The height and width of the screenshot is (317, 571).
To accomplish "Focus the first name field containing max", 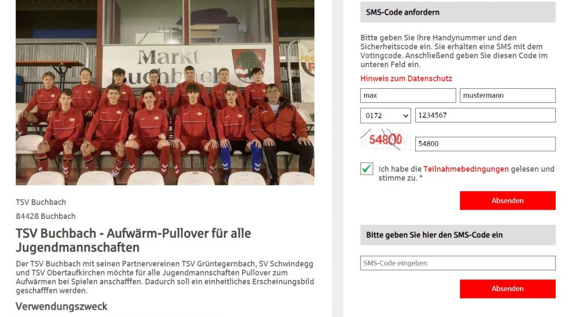I will pyautogui.click(x=408, y=96).
